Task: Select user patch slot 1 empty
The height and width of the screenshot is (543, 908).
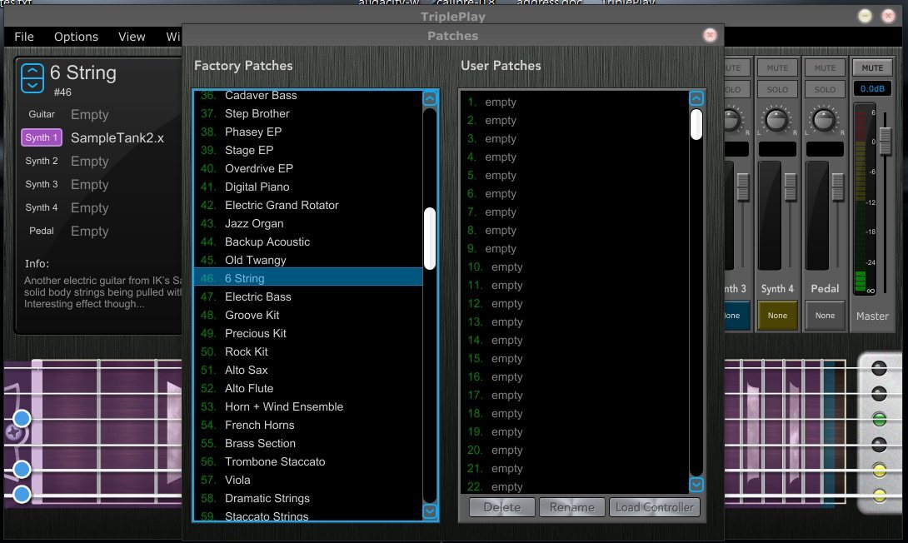Action: 575,102
